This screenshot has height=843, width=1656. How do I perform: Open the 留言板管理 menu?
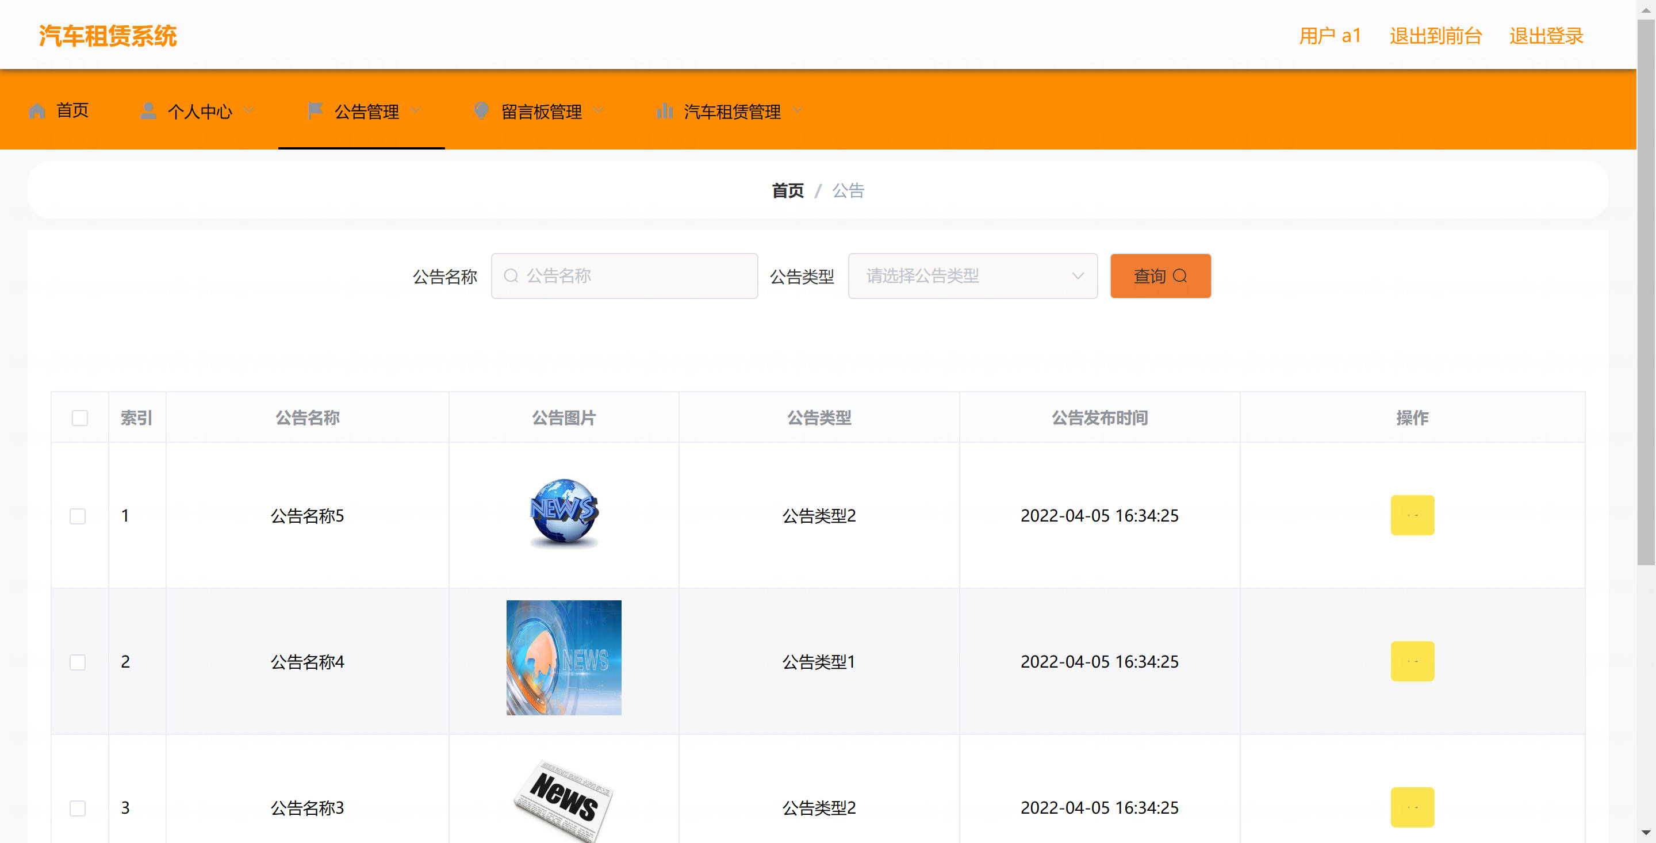(539, 111)
